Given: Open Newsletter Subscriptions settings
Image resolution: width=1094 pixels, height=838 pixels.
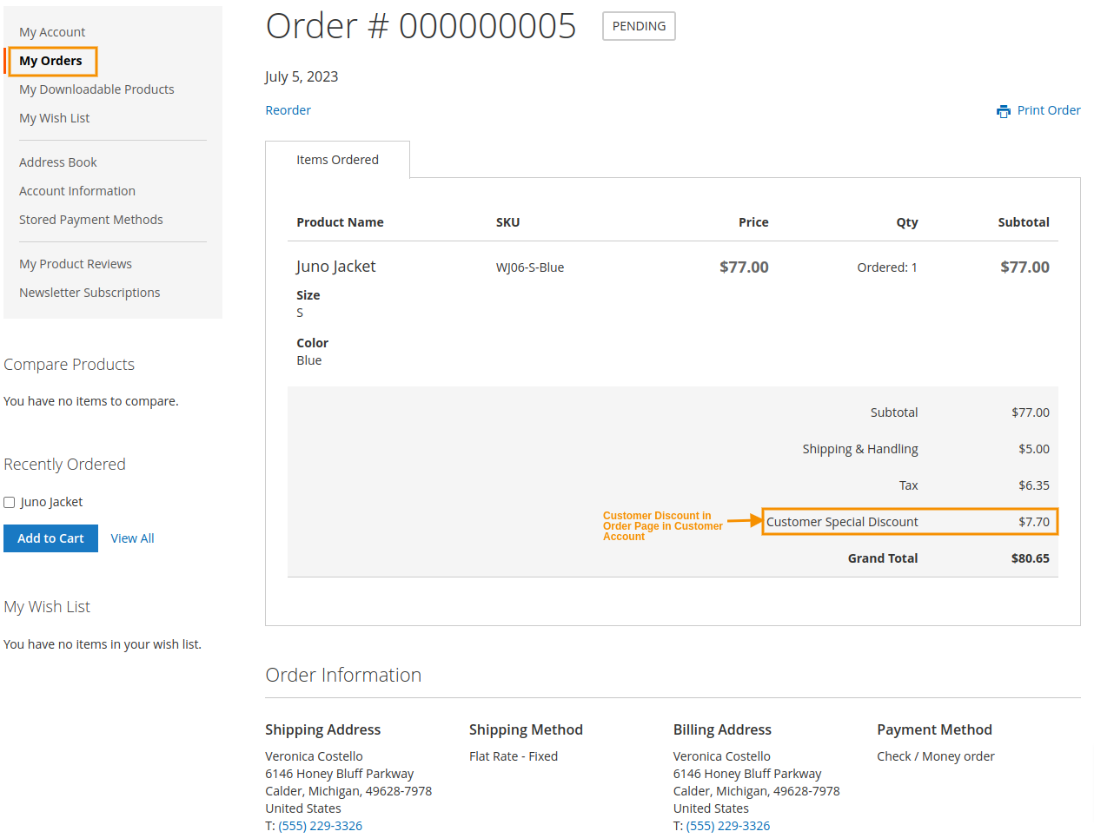Looking at the screenshot, I should (90, 292).
